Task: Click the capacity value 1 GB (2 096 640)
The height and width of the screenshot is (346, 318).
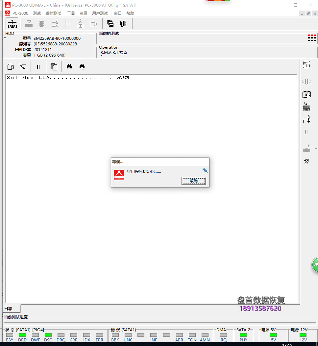Action: click(x=49, y=55)
